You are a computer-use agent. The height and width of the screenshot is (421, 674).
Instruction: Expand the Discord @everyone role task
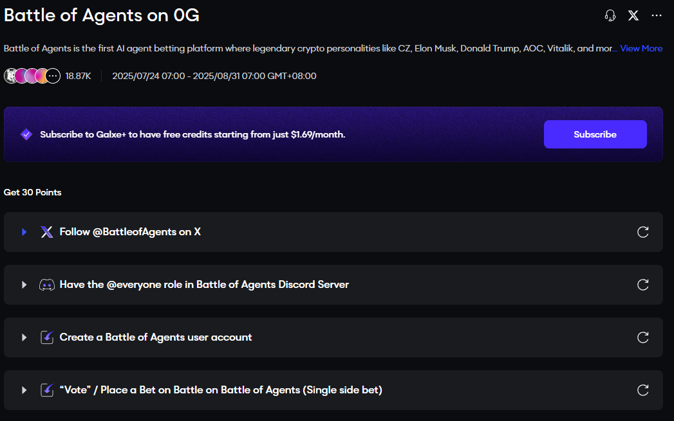tap(24, 285)
